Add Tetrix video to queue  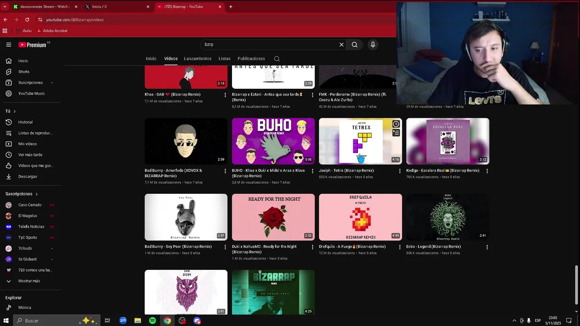point(396,133)
